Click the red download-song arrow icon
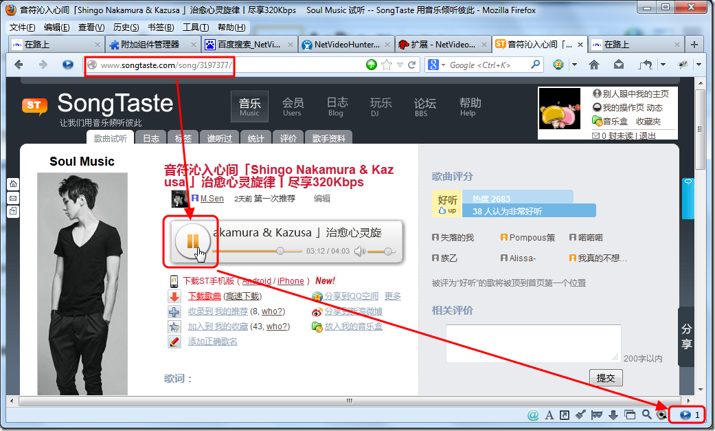 [x=174, y=296]
